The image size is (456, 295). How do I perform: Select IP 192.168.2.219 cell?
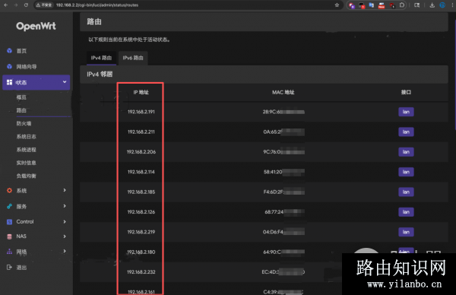click(141, 232)
